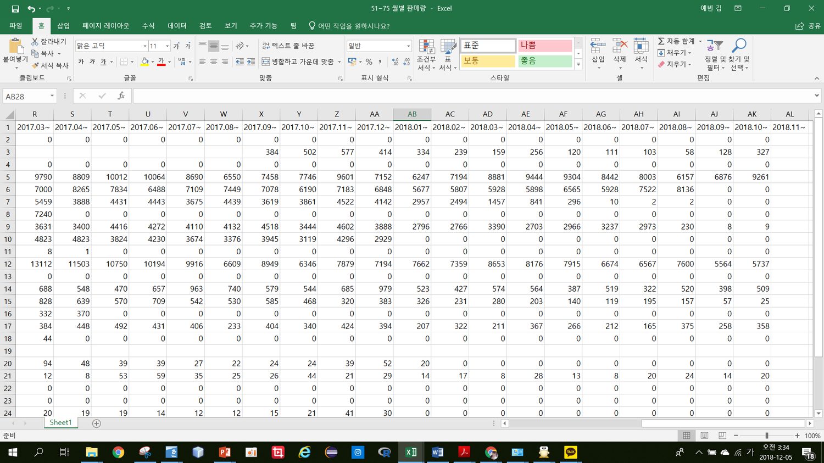
Task: Decrease font size with smaller 가 icon
Action: click(187, 46)
